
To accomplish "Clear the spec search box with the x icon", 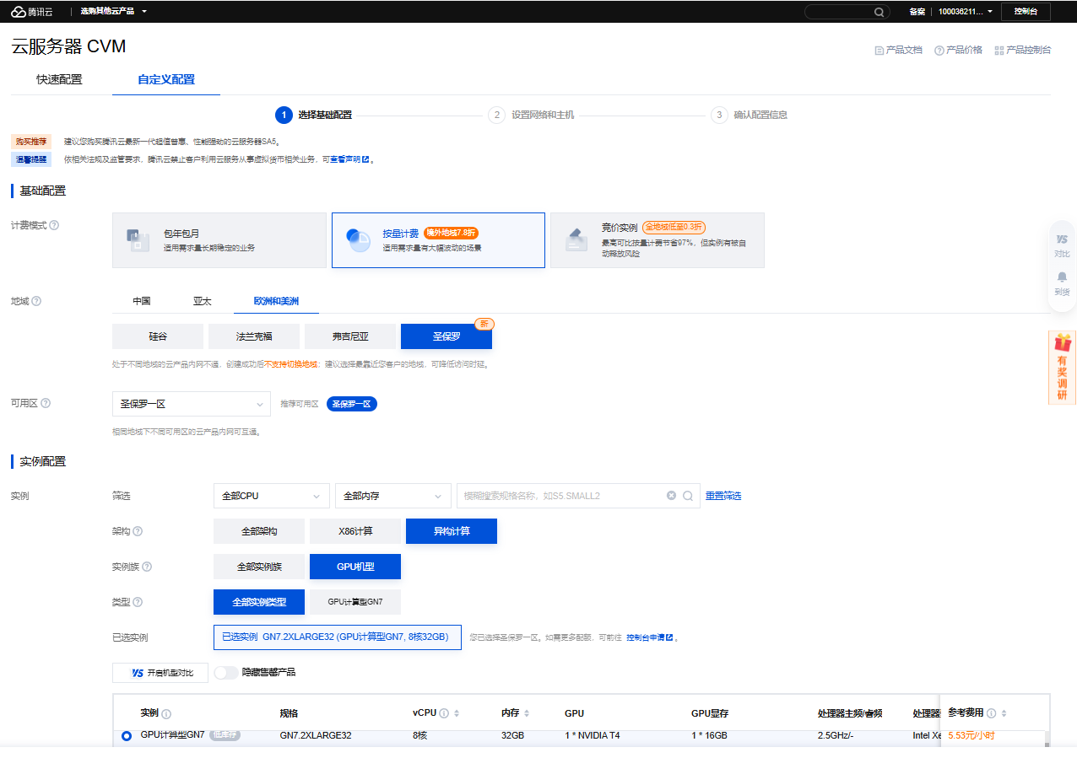I will (x=672, y=496).
